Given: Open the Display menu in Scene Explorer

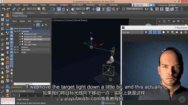Looking at the screenshot, I should 22,21.
